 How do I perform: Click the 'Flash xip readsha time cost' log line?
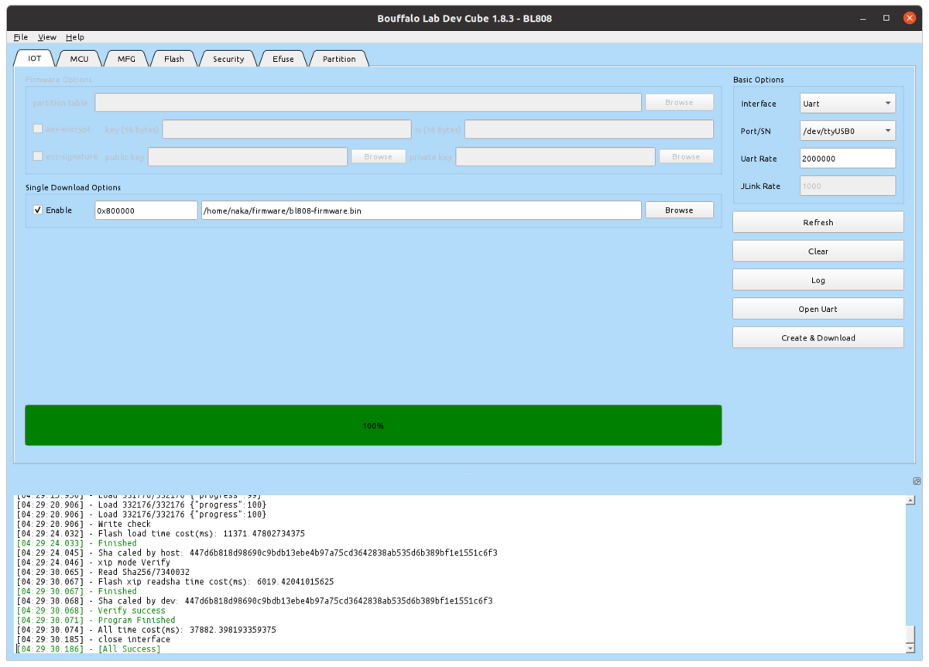[176, 581]
